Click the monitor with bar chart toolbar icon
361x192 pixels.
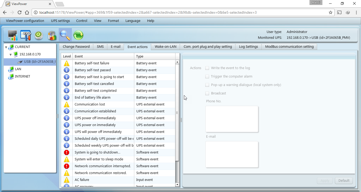(x=12, y=35)
